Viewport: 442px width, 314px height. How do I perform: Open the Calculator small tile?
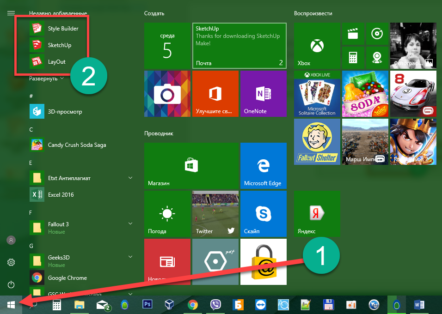pos(353,58)
